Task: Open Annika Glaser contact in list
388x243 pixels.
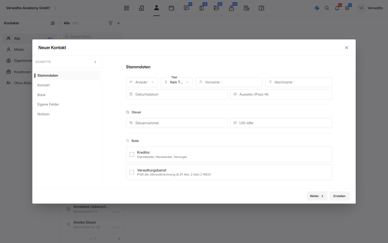Action: [93, 225]
